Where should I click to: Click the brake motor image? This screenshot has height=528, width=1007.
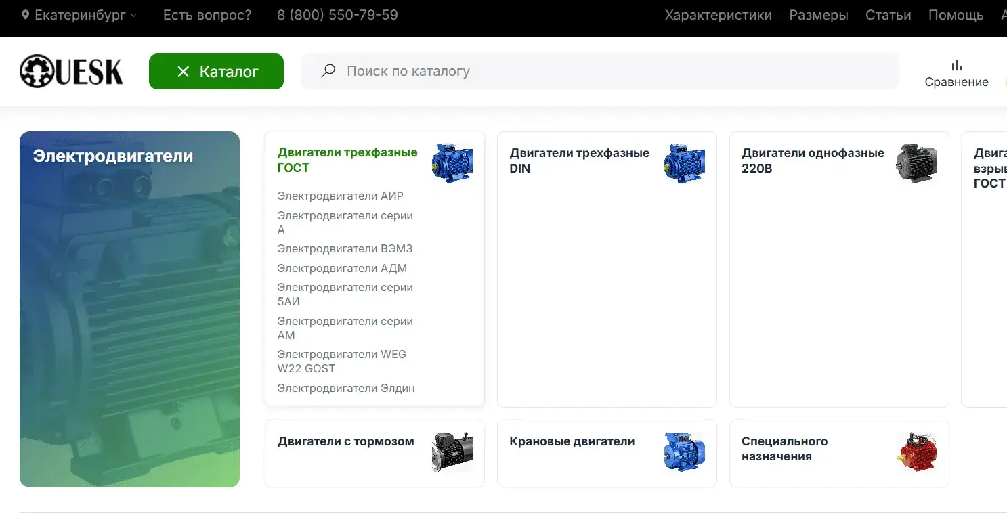point(452,452)
